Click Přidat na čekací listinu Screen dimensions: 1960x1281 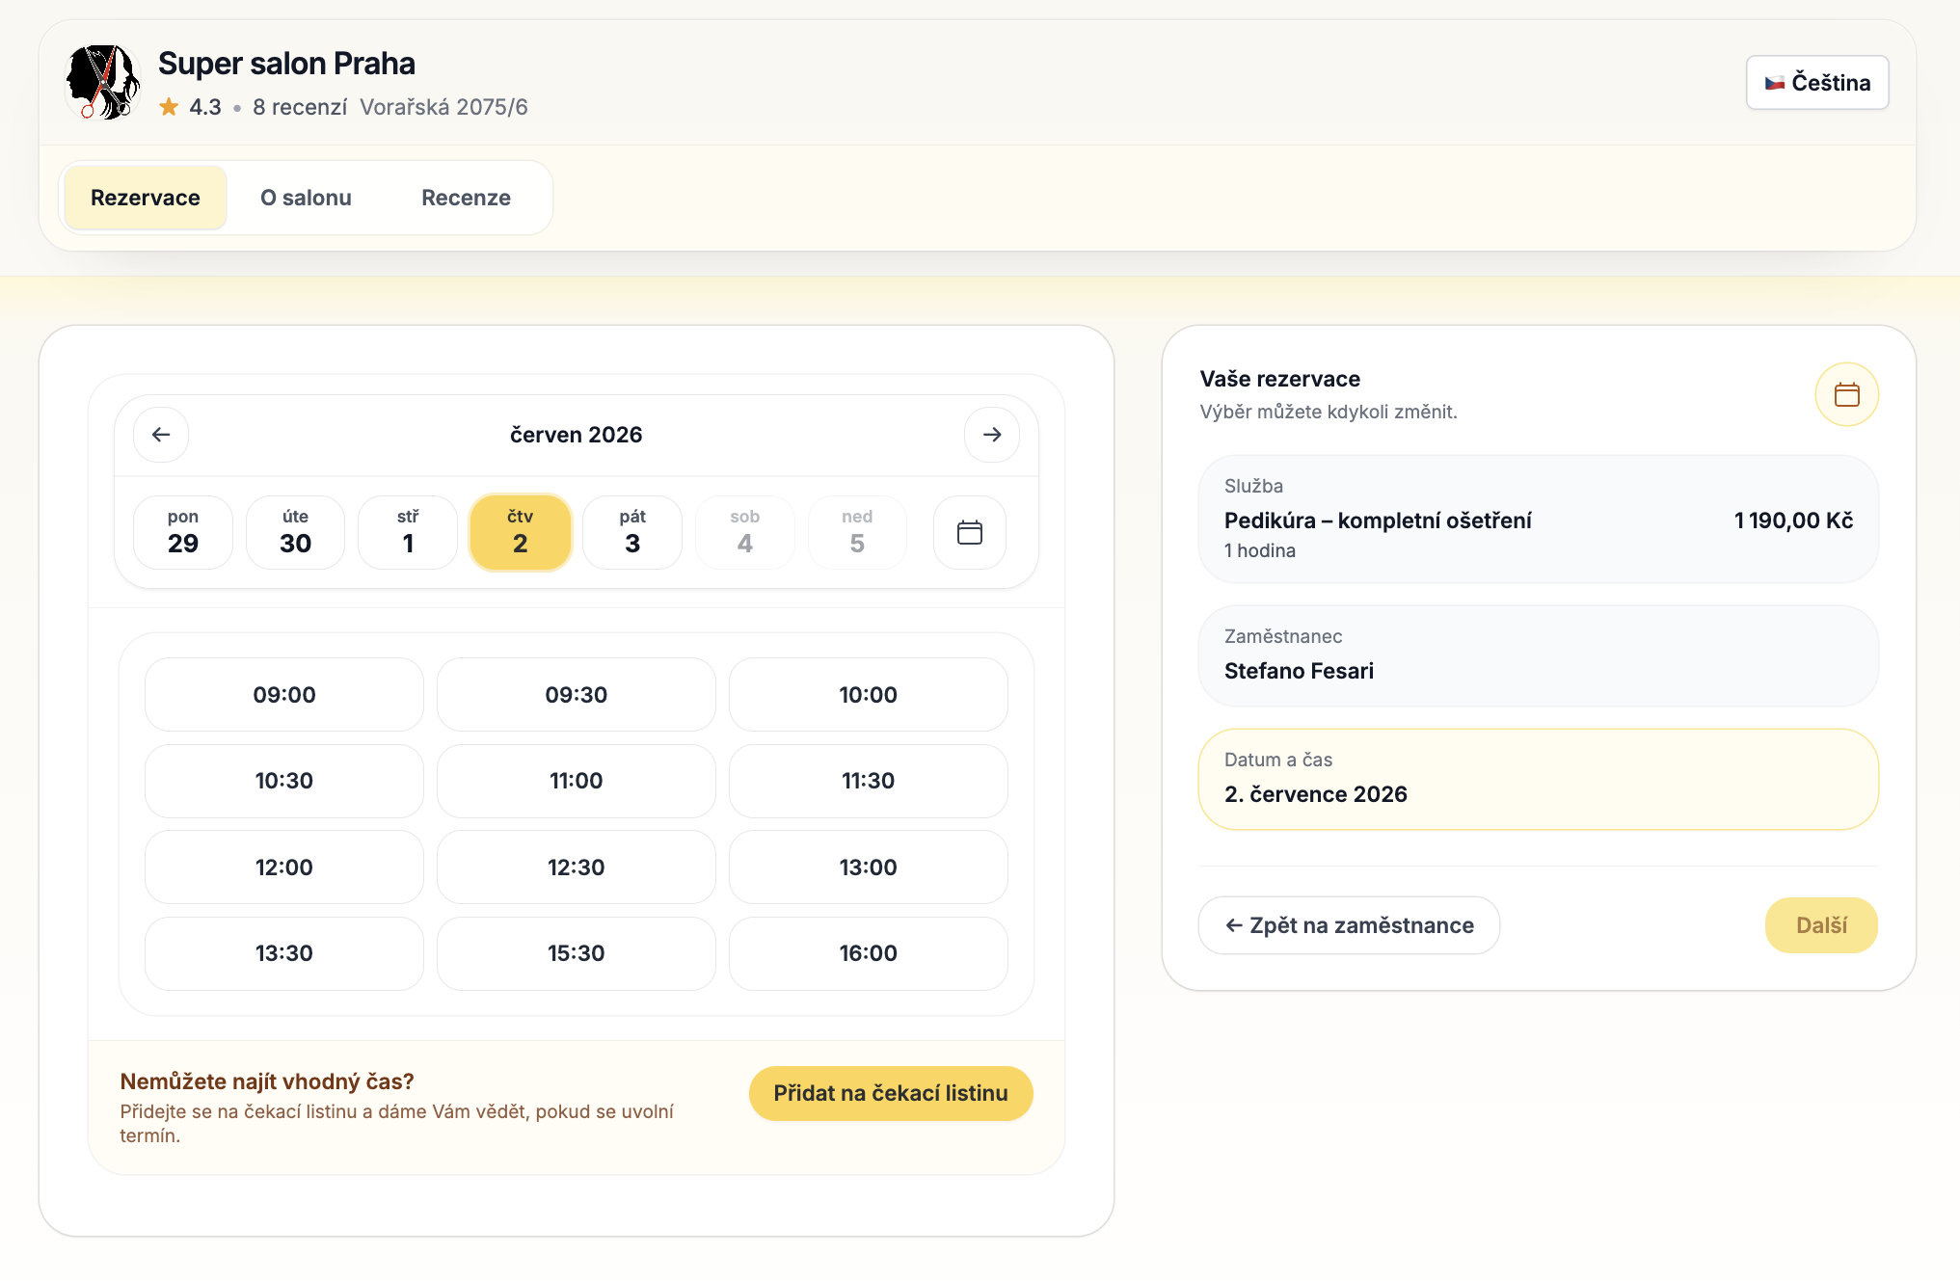point(891,1093)
